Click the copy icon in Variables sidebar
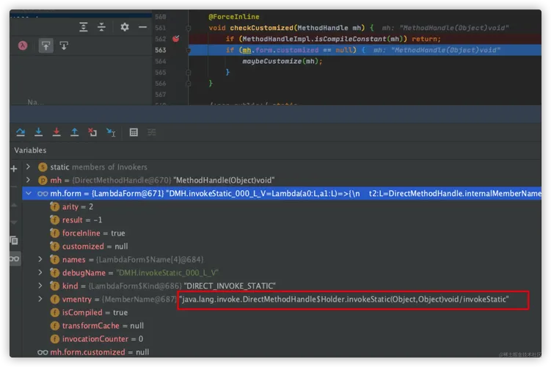Image resolution: width=551 pixels, height=367 pixels. [x=14, y=241]
